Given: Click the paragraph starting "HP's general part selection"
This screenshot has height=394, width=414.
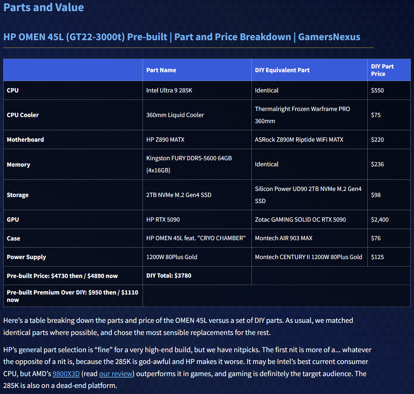Looking at the screenshot, I should (x=187, y=368).
